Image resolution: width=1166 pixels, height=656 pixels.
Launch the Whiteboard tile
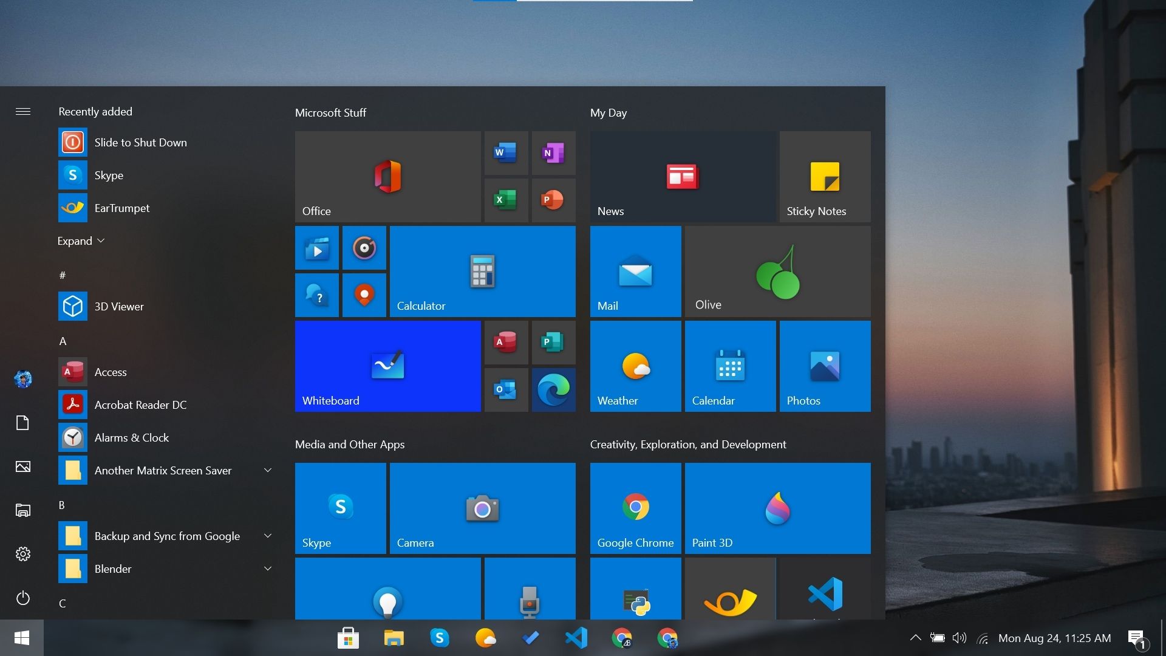pos(387,366)
